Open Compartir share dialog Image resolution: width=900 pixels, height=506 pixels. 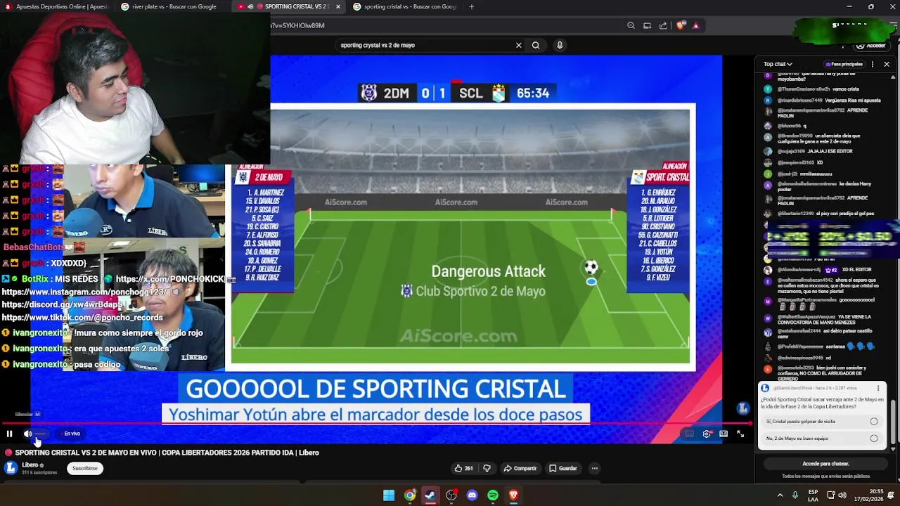[x=520, y=468]
